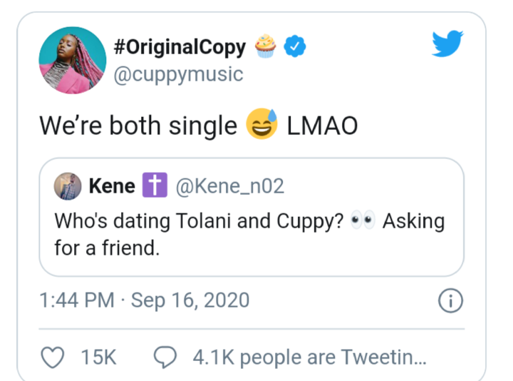
Task: Open the @Kene_n02 handle link
Action: point(229,187)
